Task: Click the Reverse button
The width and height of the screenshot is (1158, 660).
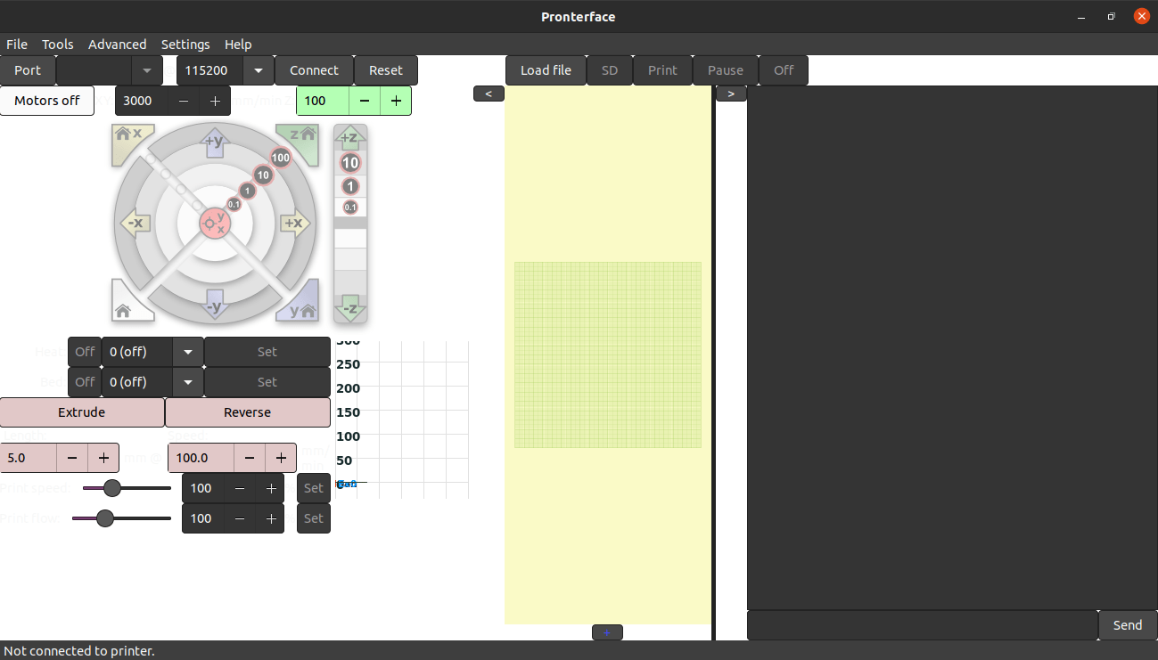Action: point(248,412)
